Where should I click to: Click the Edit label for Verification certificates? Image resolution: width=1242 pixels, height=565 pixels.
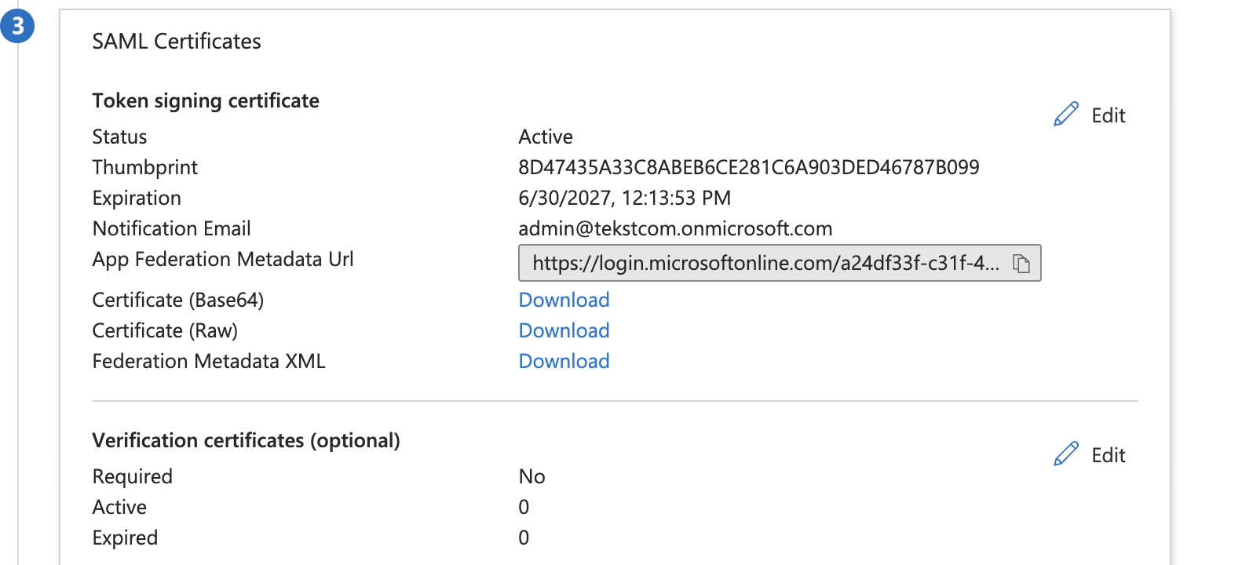click(x=1108, y=455)
